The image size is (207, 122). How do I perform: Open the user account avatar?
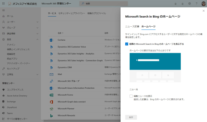(203, 4)
